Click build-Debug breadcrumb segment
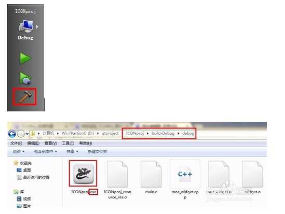The height and width of the screenshot is (214, 285). (x=163, y=133)
